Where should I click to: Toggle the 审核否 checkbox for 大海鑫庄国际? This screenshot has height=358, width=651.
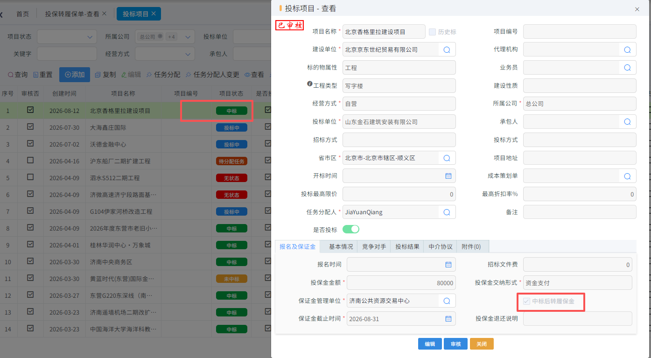pos(30,127)
